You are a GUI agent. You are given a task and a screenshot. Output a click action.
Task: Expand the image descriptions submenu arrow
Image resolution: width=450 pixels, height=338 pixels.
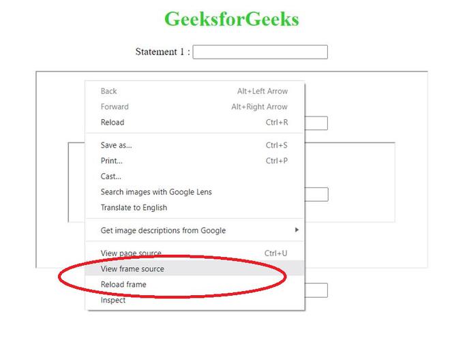coord(296,230)
